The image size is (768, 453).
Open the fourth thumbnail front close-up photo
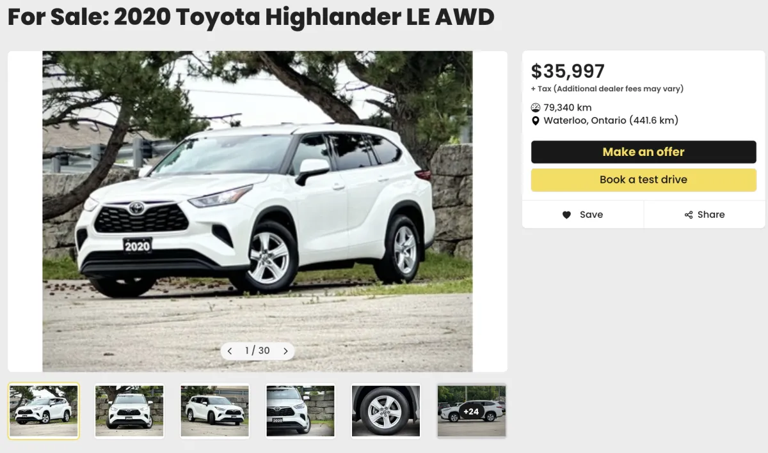tap(300, 411)
